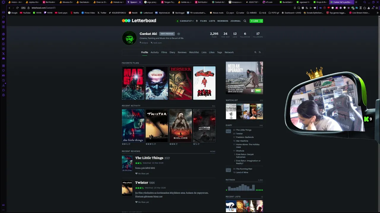Viewport: 380px width, 213px height.
Task: Open the War Machine recent activity poster
Action: point(204,126)
